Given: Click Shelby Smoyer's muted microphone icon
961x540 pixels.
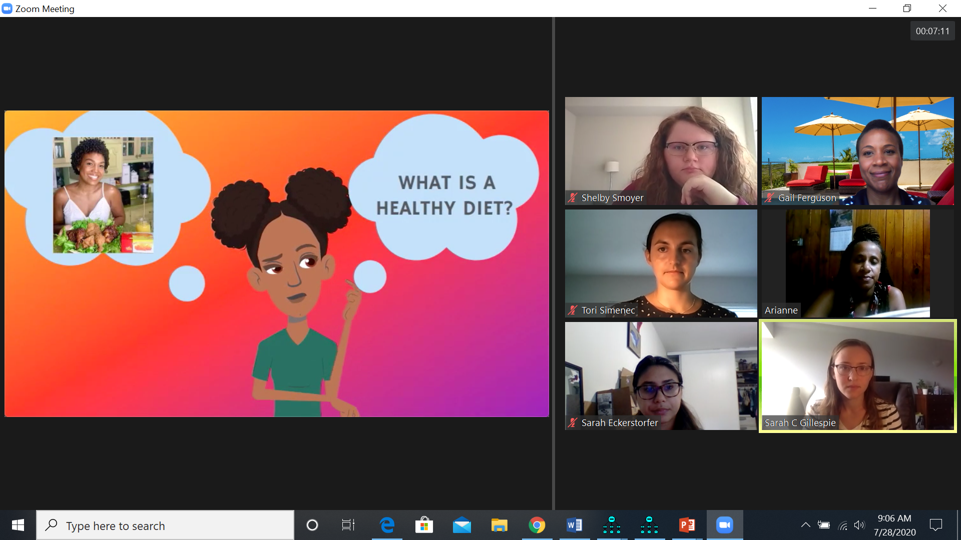Looking at the screenshot, I should pos(573,198).
